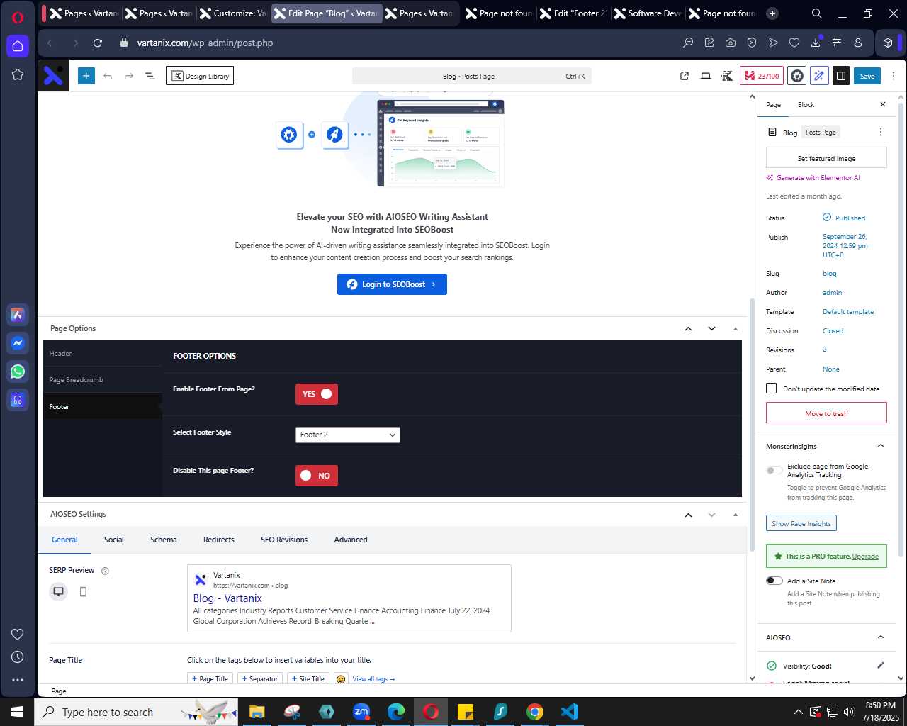Open the editor Options three-dot menu

[894, 76]
